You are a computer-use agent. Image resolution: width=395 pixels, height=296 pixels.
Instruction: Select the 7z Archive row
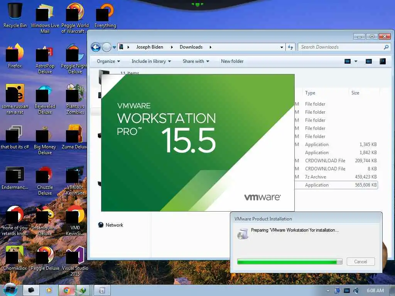pyautogui.click(x=336, y=177)
